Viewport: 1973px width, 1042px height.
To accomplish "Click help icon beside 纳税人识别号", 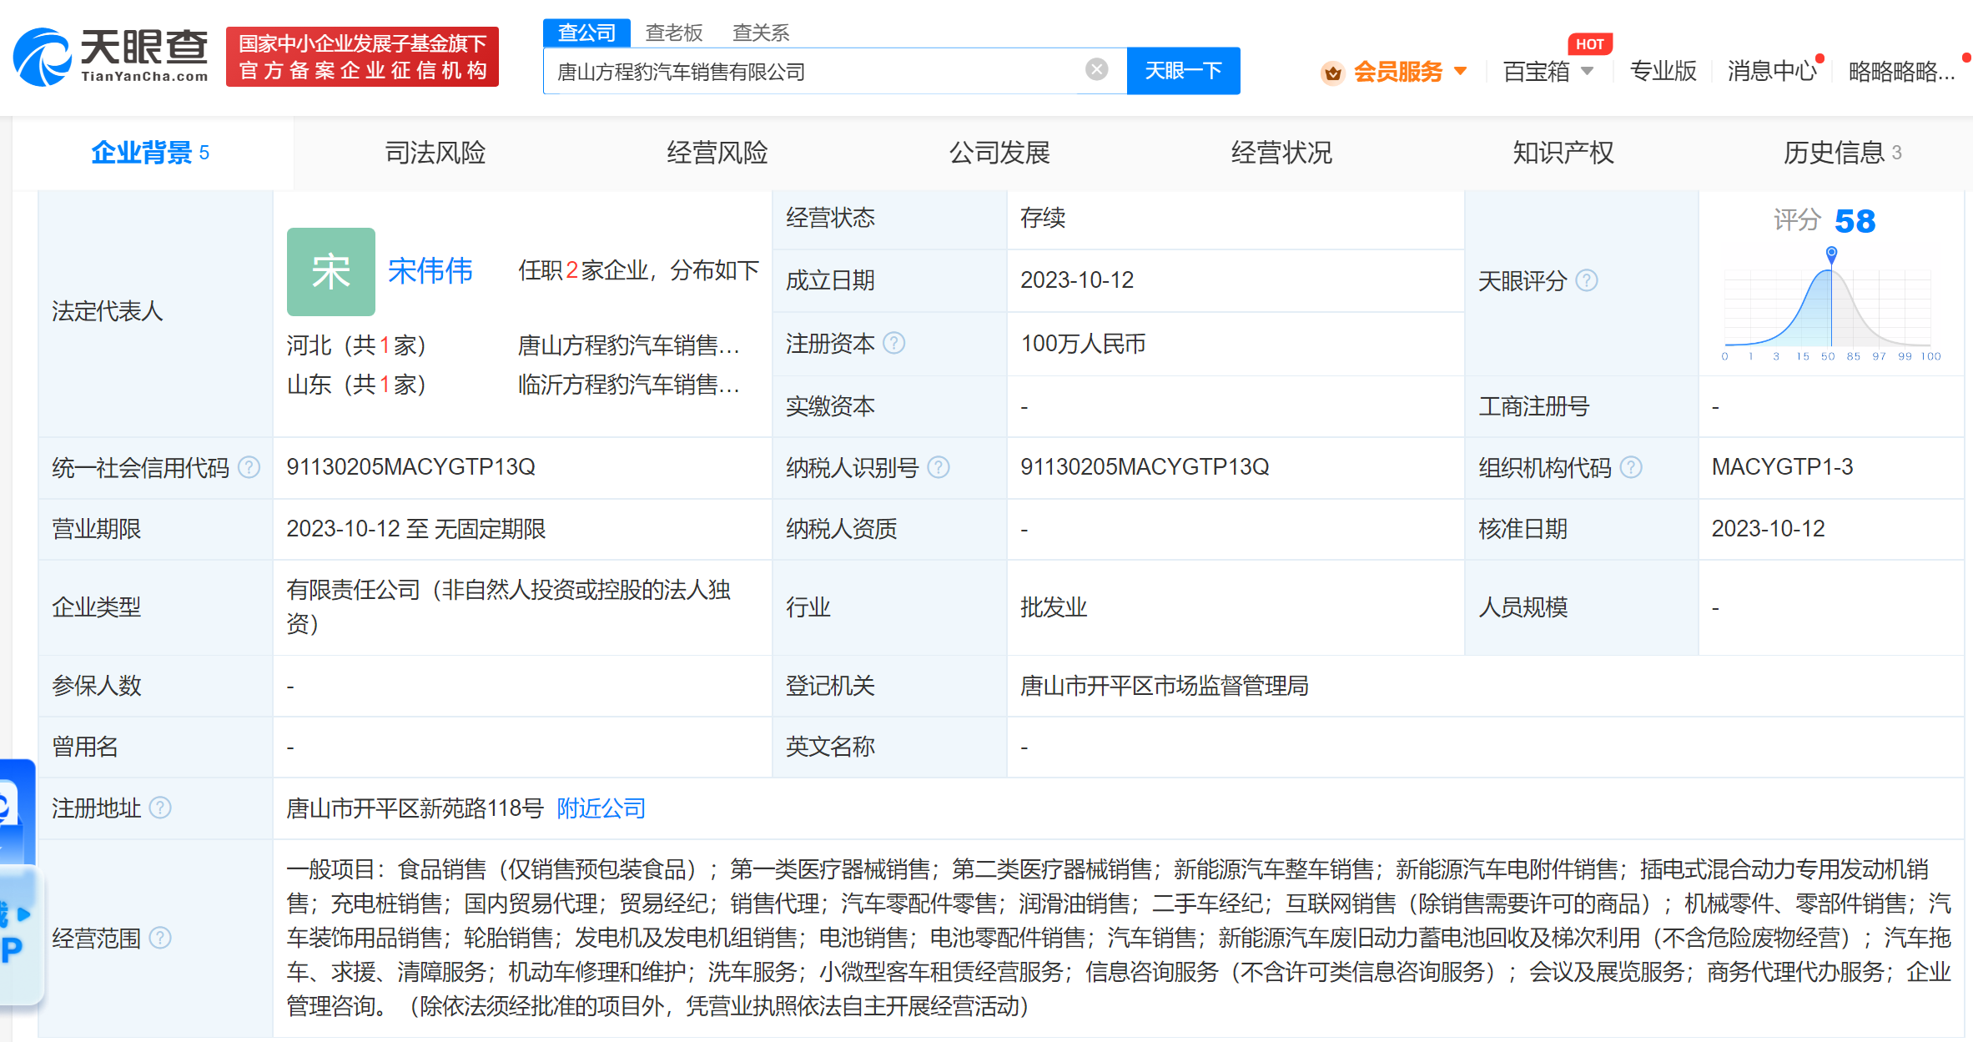I will click(x=938, y=467).
